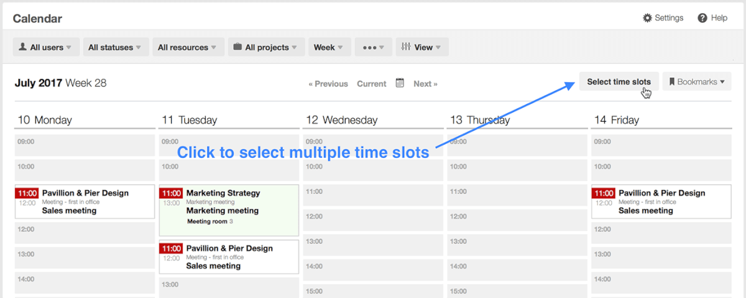Click the sliders icon on View button

pyautogui.click(x=406, y=47)
